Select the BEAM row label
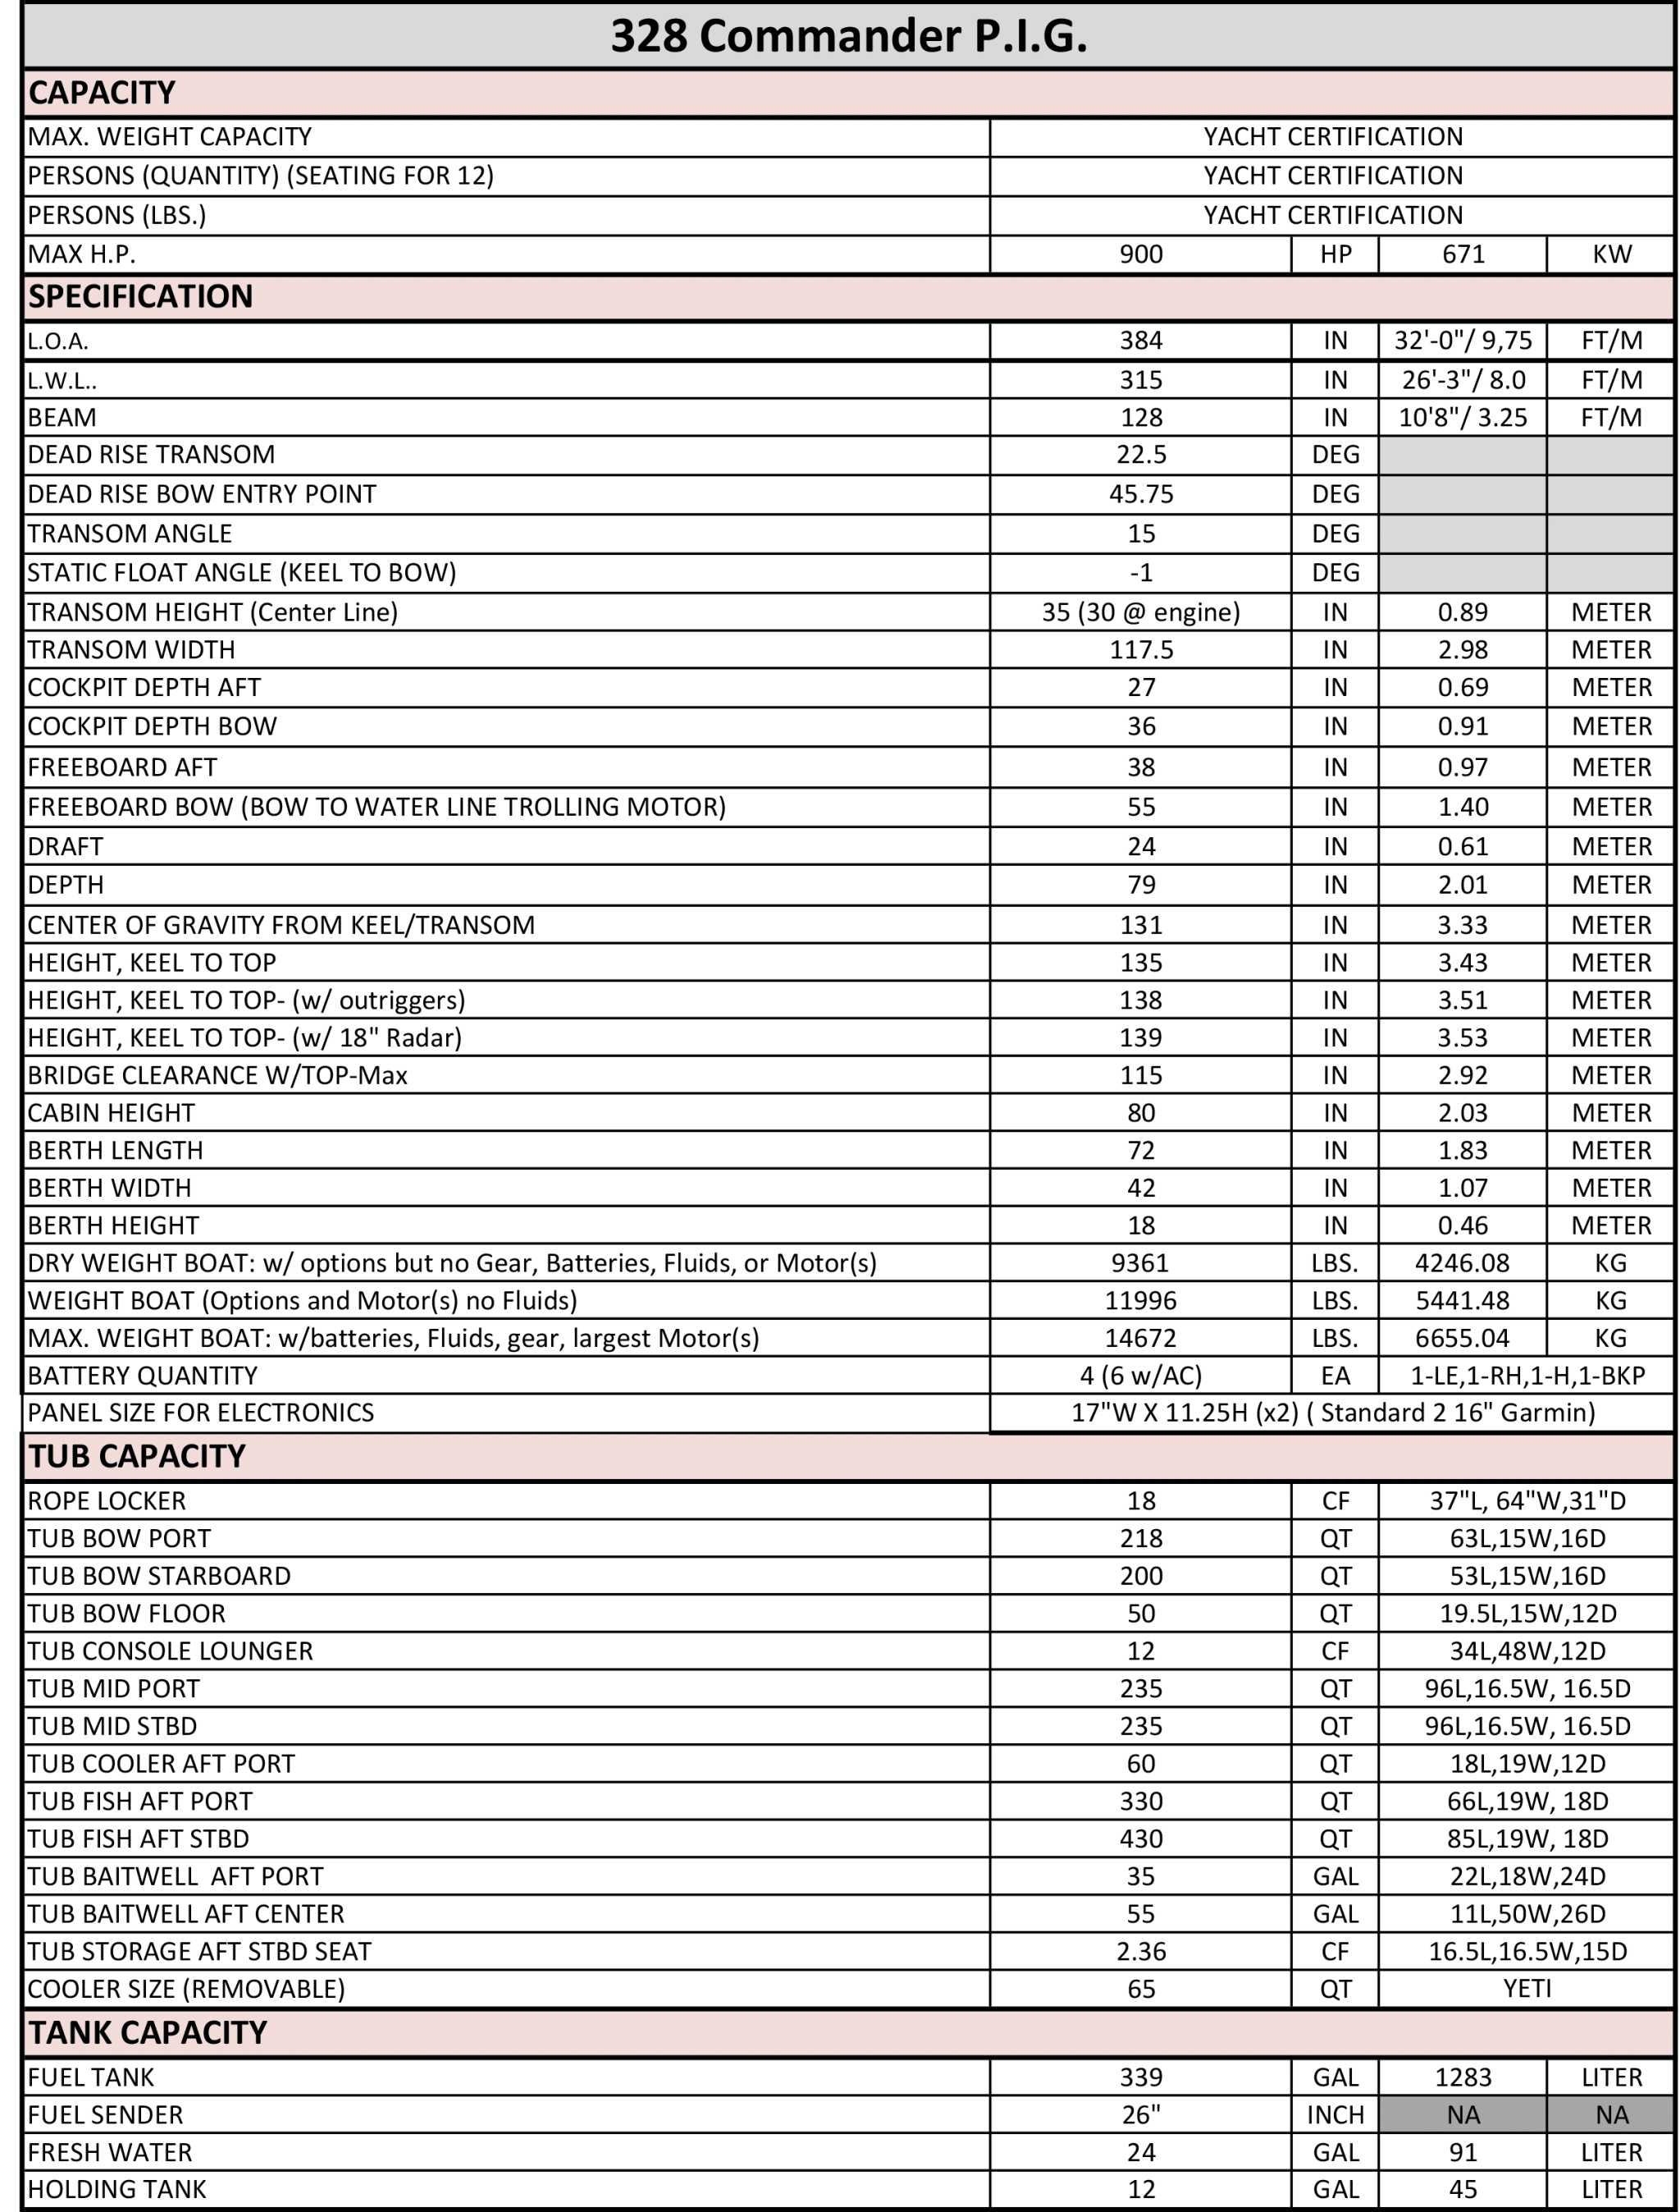This screenshot has height=2212, width=1680. click(x=62, y=419)
